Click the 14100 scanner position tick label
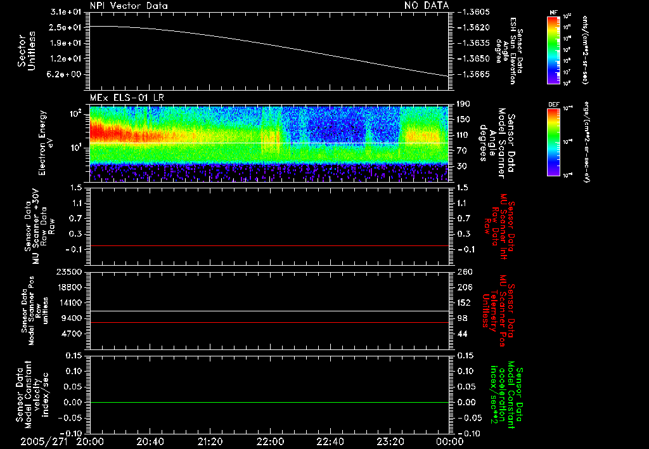This screenshot has width=649, height=449. point(68,303)
